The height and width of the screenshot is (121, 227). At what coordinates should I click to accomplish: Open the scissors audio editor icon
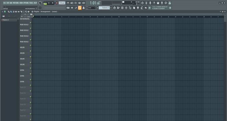[x=146, y=3]
